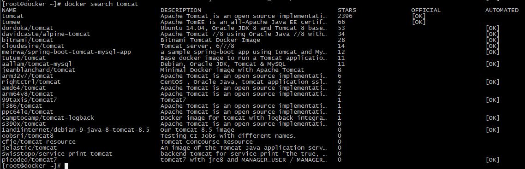Click the automated [OK] for picoded/tomcat7

493,160
